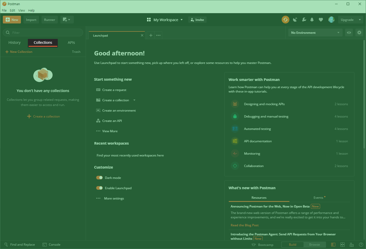Open Read the Blog Post link
Image resolution: width=366 pixels, height=249 pixels.
(x=245, y=225)
